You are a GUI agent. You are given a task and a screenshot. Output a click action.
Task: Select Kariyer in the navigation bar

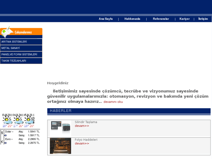184,19
